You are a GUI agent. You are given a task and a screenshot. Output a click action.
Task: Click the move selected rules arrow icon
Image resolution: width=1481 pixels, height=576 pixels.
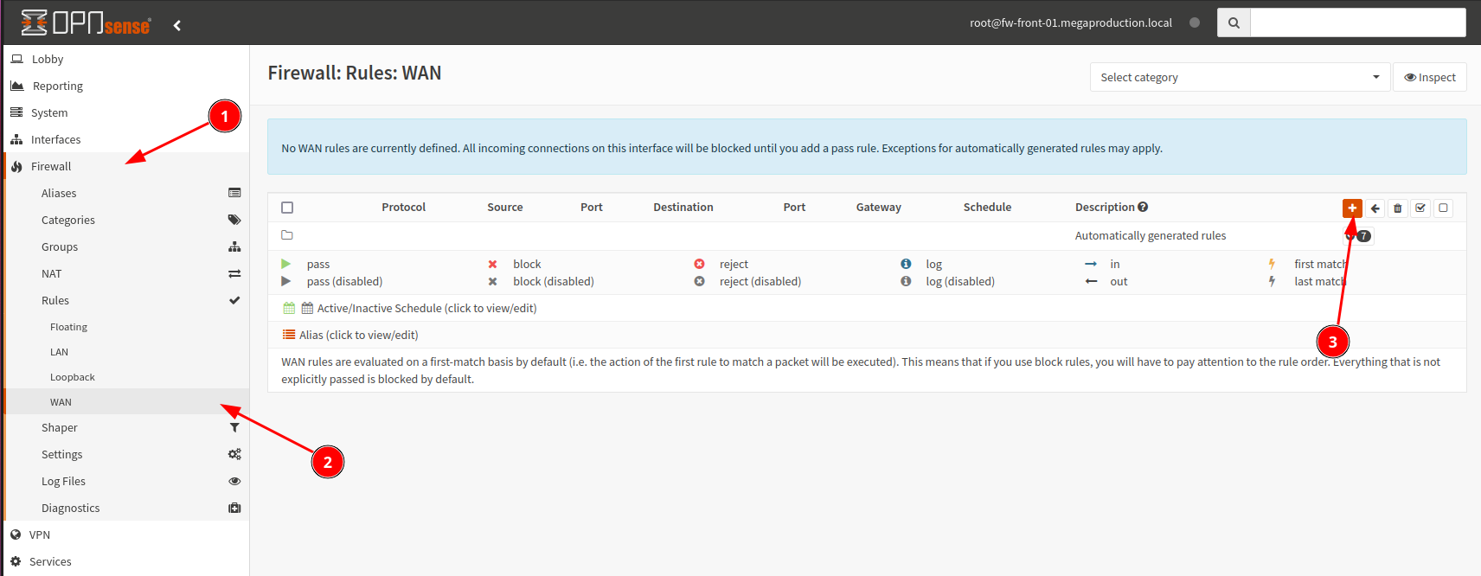tap(1375, 208)
